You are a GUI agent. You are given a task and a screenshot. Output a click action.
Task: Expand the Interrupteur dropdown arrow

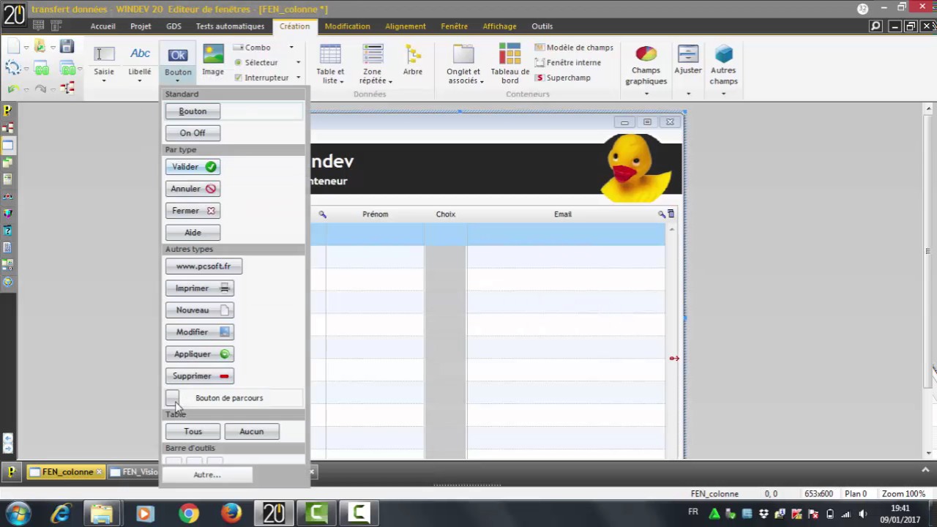298,78
